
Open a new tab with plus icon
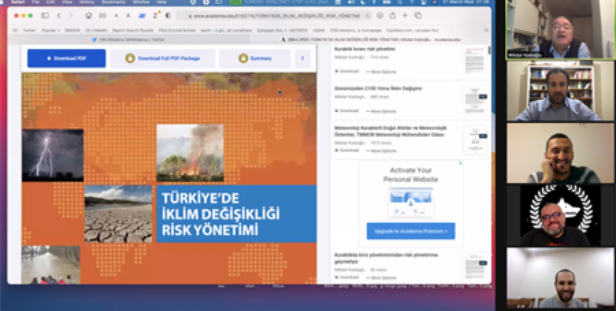click(405, 16)
